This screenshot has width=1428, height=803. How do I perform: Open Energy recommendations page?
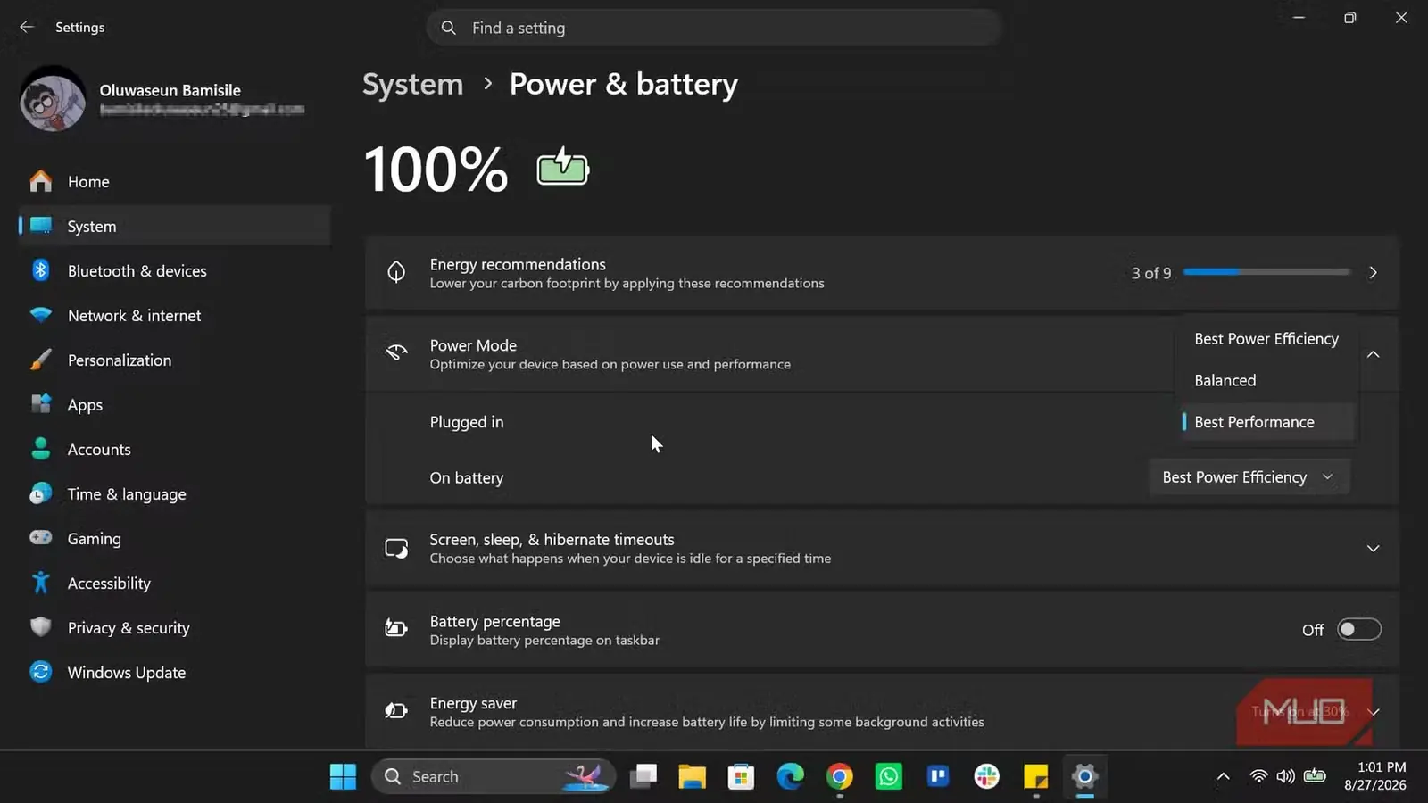(x=882, y=273)
